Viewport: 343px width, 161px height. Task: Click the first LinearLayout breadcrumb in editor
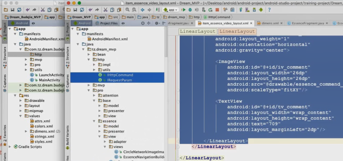click(x=197, y=31)
